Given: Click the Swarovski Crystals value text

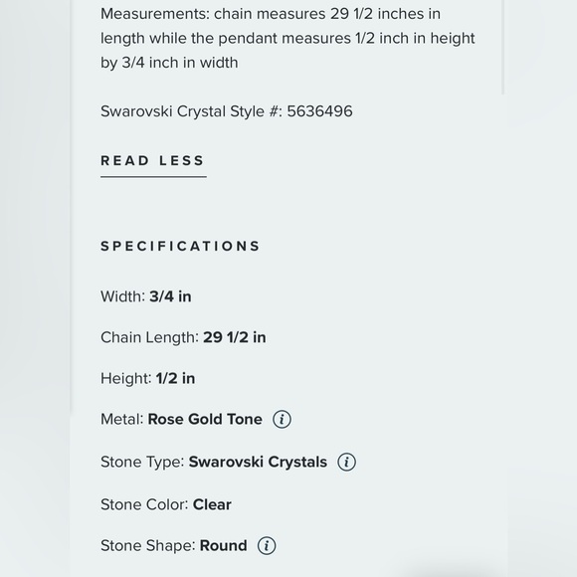Looking at the screenshot, I should pos(258,462).
